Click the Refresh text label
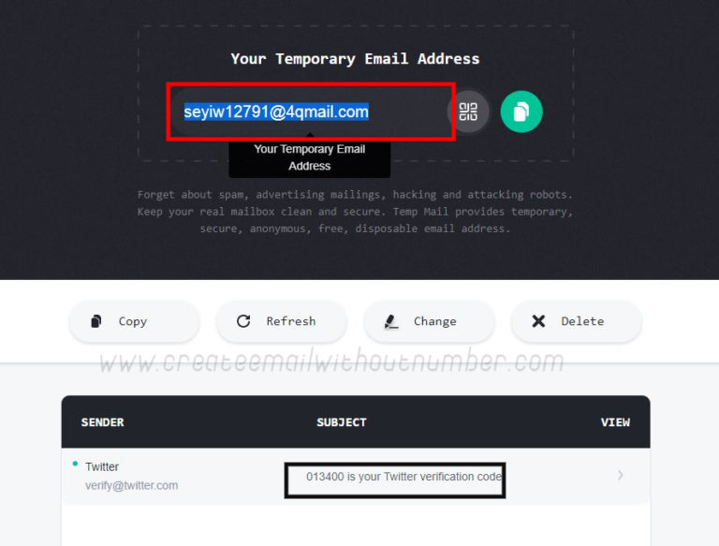Viewport: 719px width, 546px height. pos(291,321)
